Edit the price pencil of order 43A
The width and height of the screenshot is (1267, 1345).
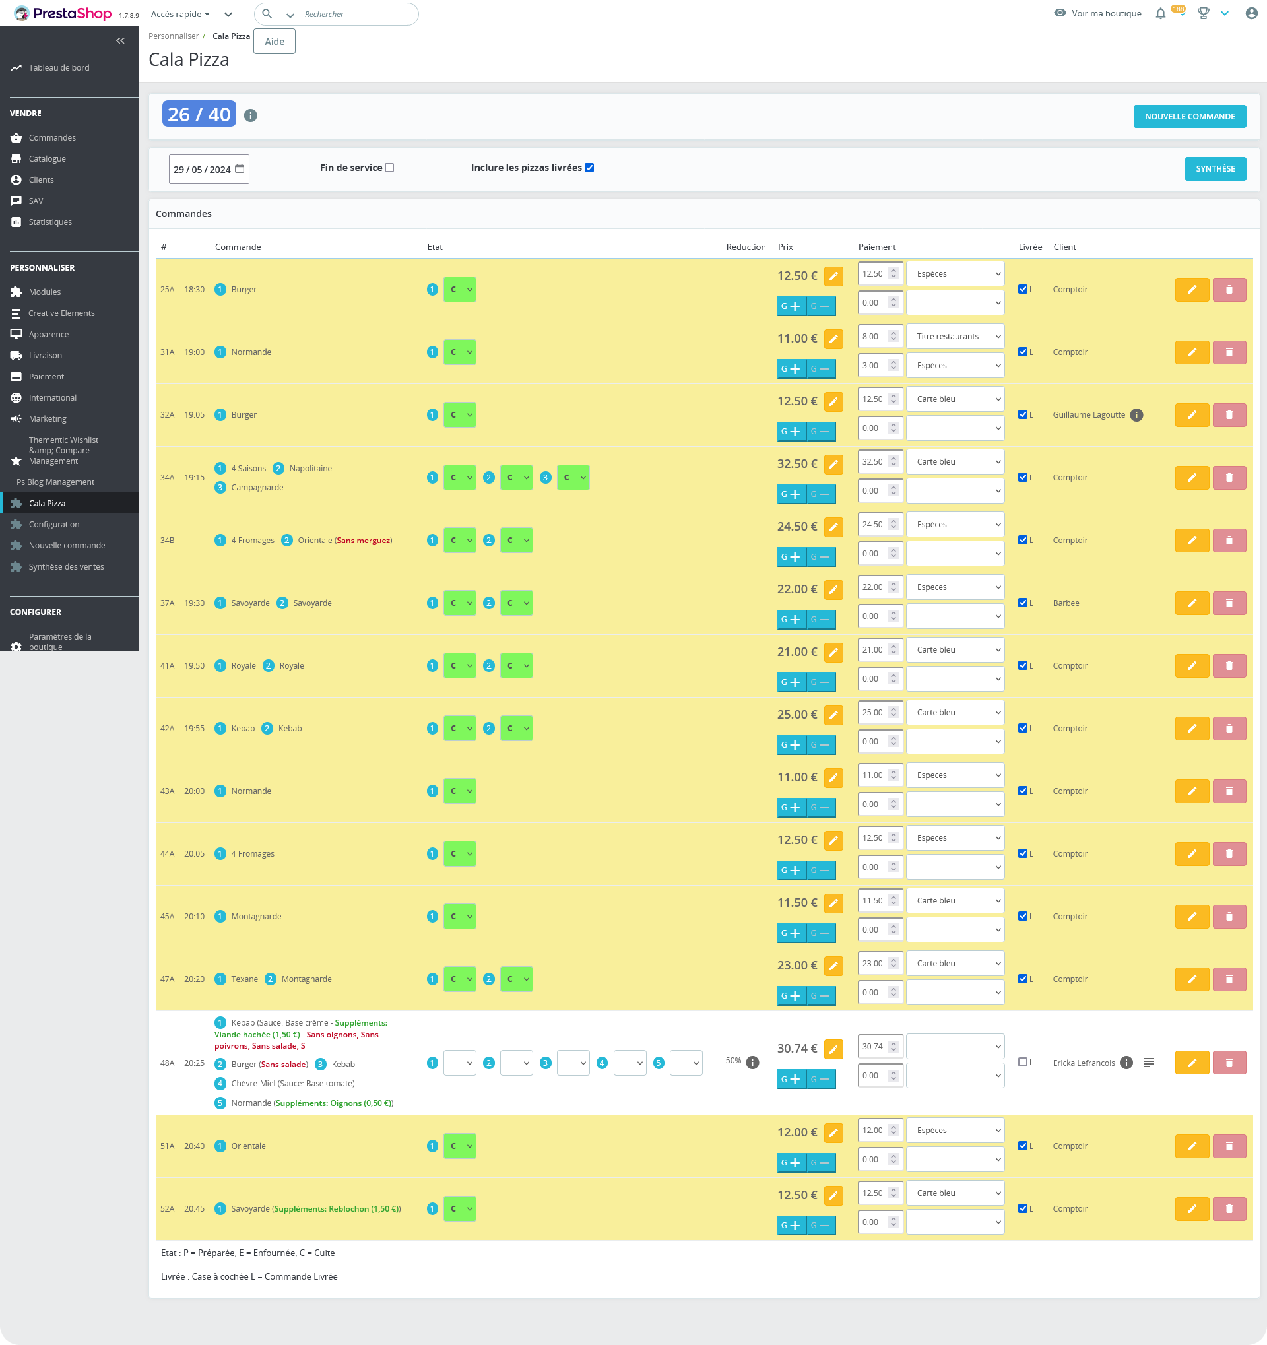(833, 778)
